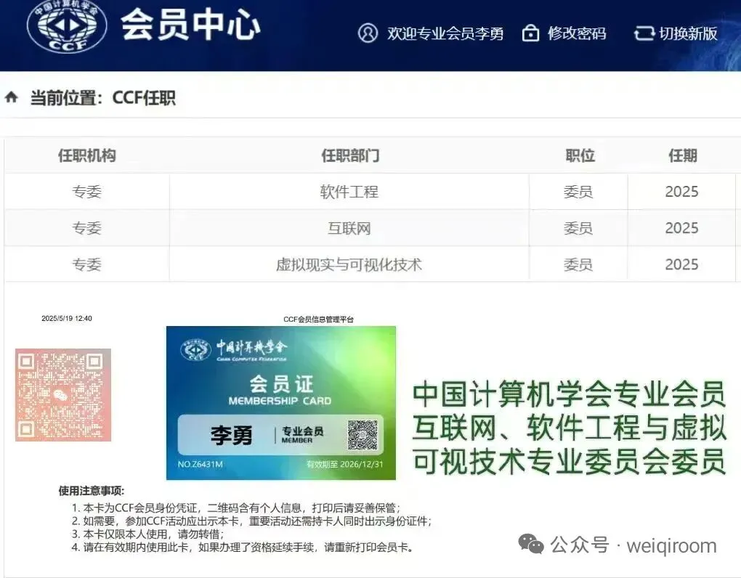The height and width of the screenshot is (578, 741).
Task: Click note 2 about 参加CCF活动应出示本卡
Action: (251, 521)
